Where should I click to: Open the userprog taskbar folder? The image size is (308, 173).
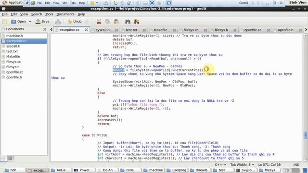coord(177,170)
